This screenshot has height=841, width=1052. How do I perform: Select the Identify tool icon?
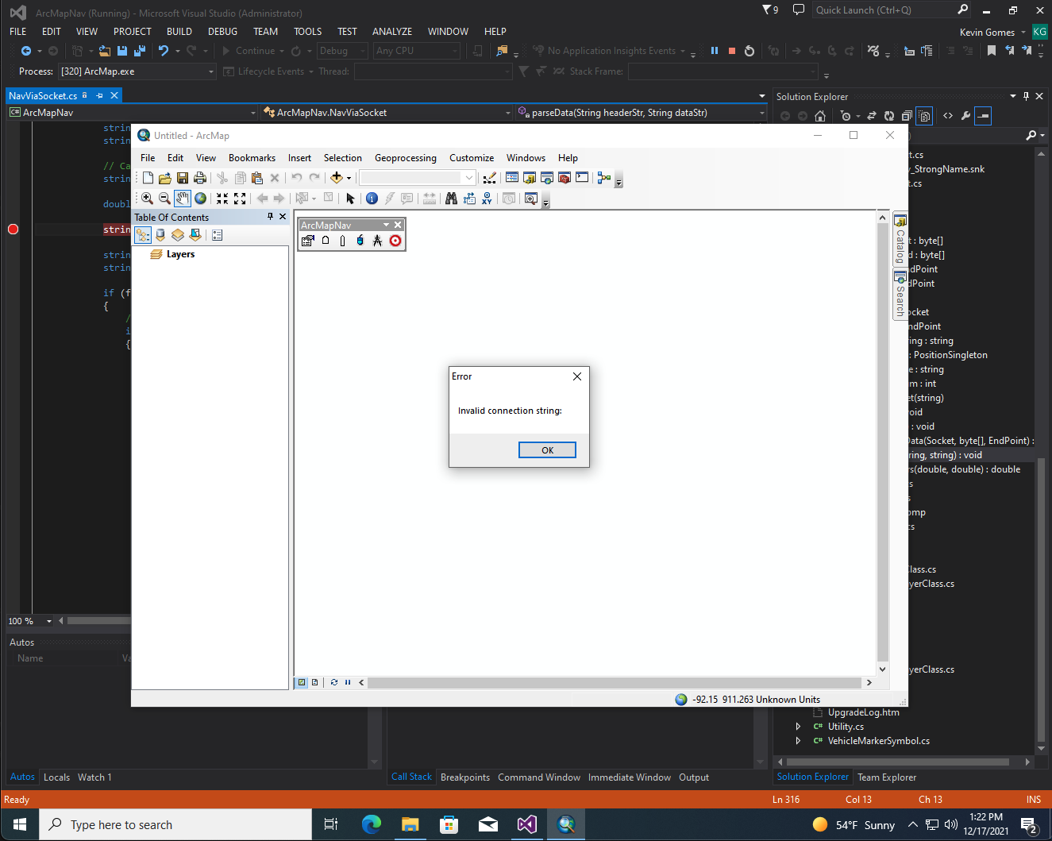pyautogui.click(x=372, y=199)
